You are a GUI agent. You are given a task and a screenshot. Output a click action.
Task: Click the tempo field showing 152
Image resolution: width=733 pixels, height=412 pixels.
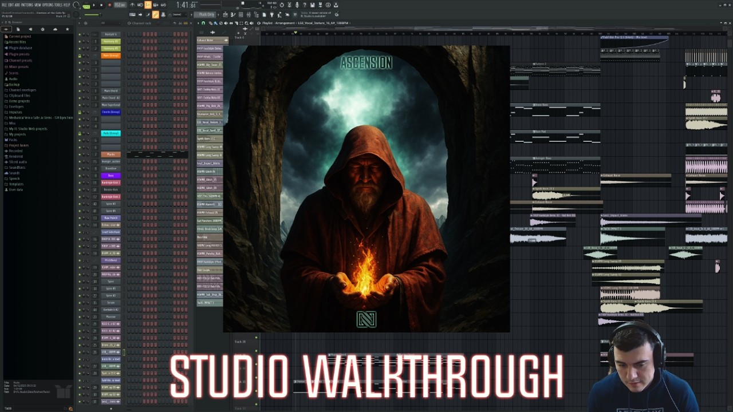click(x=120, y=5)
